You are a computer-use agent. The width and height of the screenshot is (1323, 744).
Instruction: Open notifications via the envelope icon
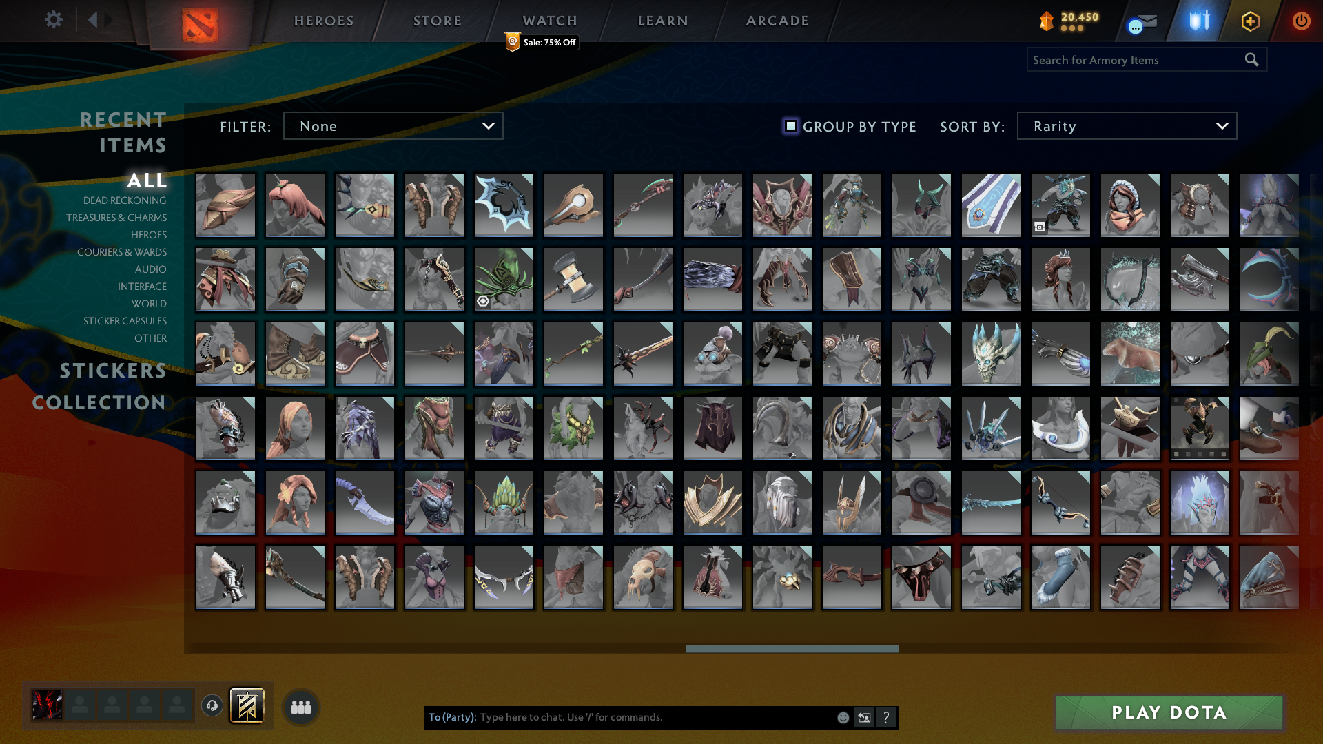point(1143,21)
